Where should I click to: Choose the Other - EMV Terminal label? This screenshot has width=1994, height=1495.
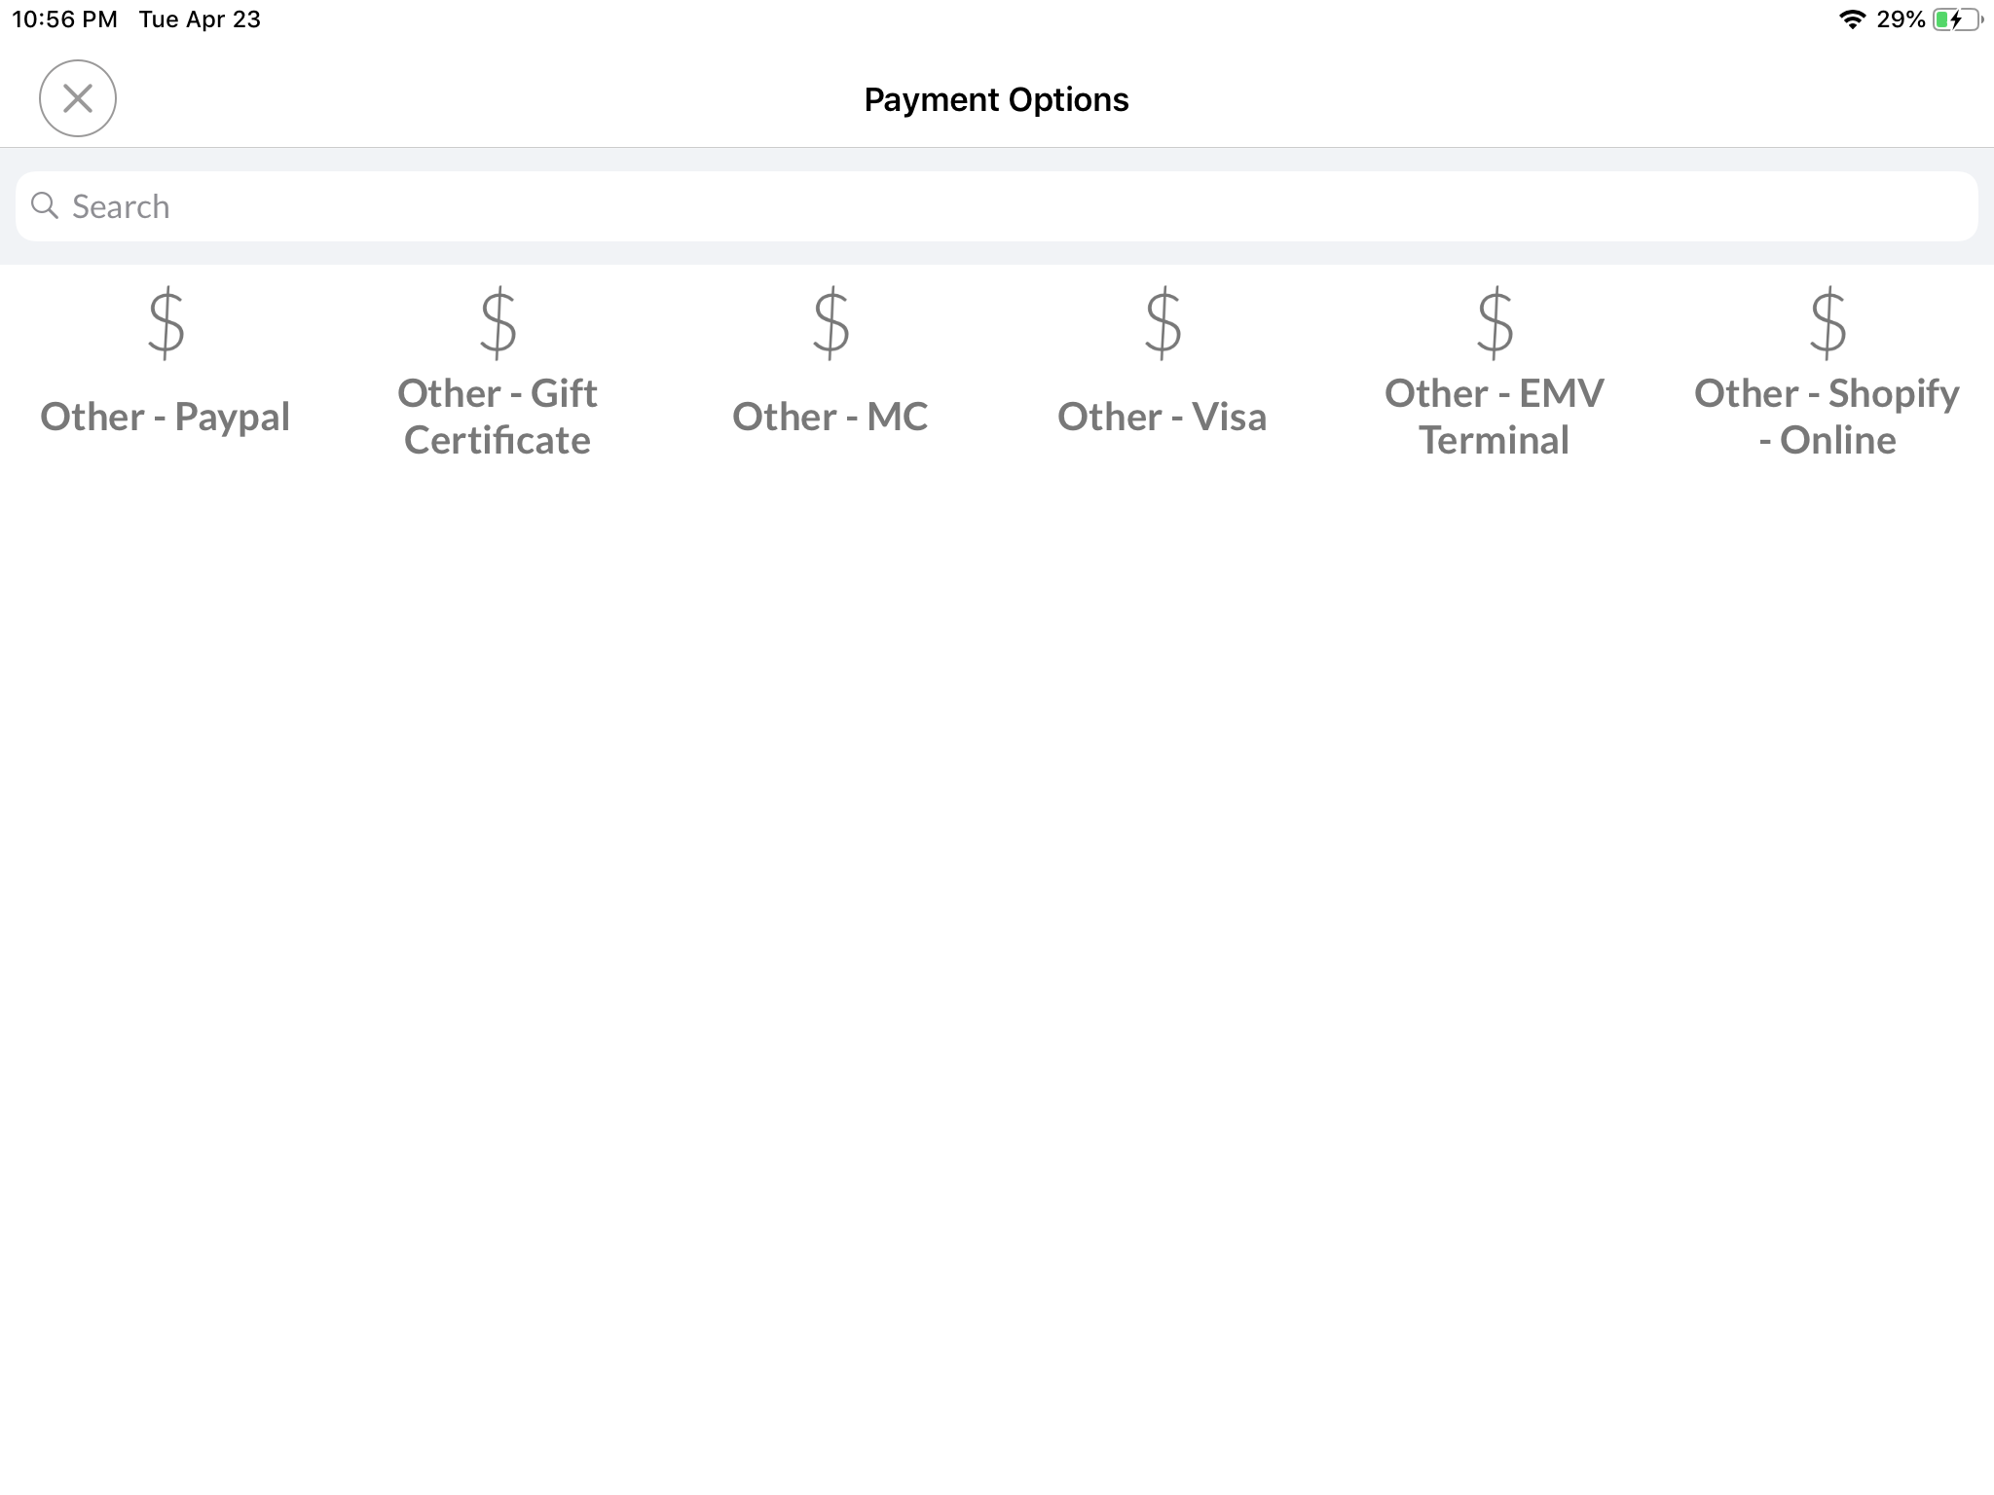(1495, 417)
